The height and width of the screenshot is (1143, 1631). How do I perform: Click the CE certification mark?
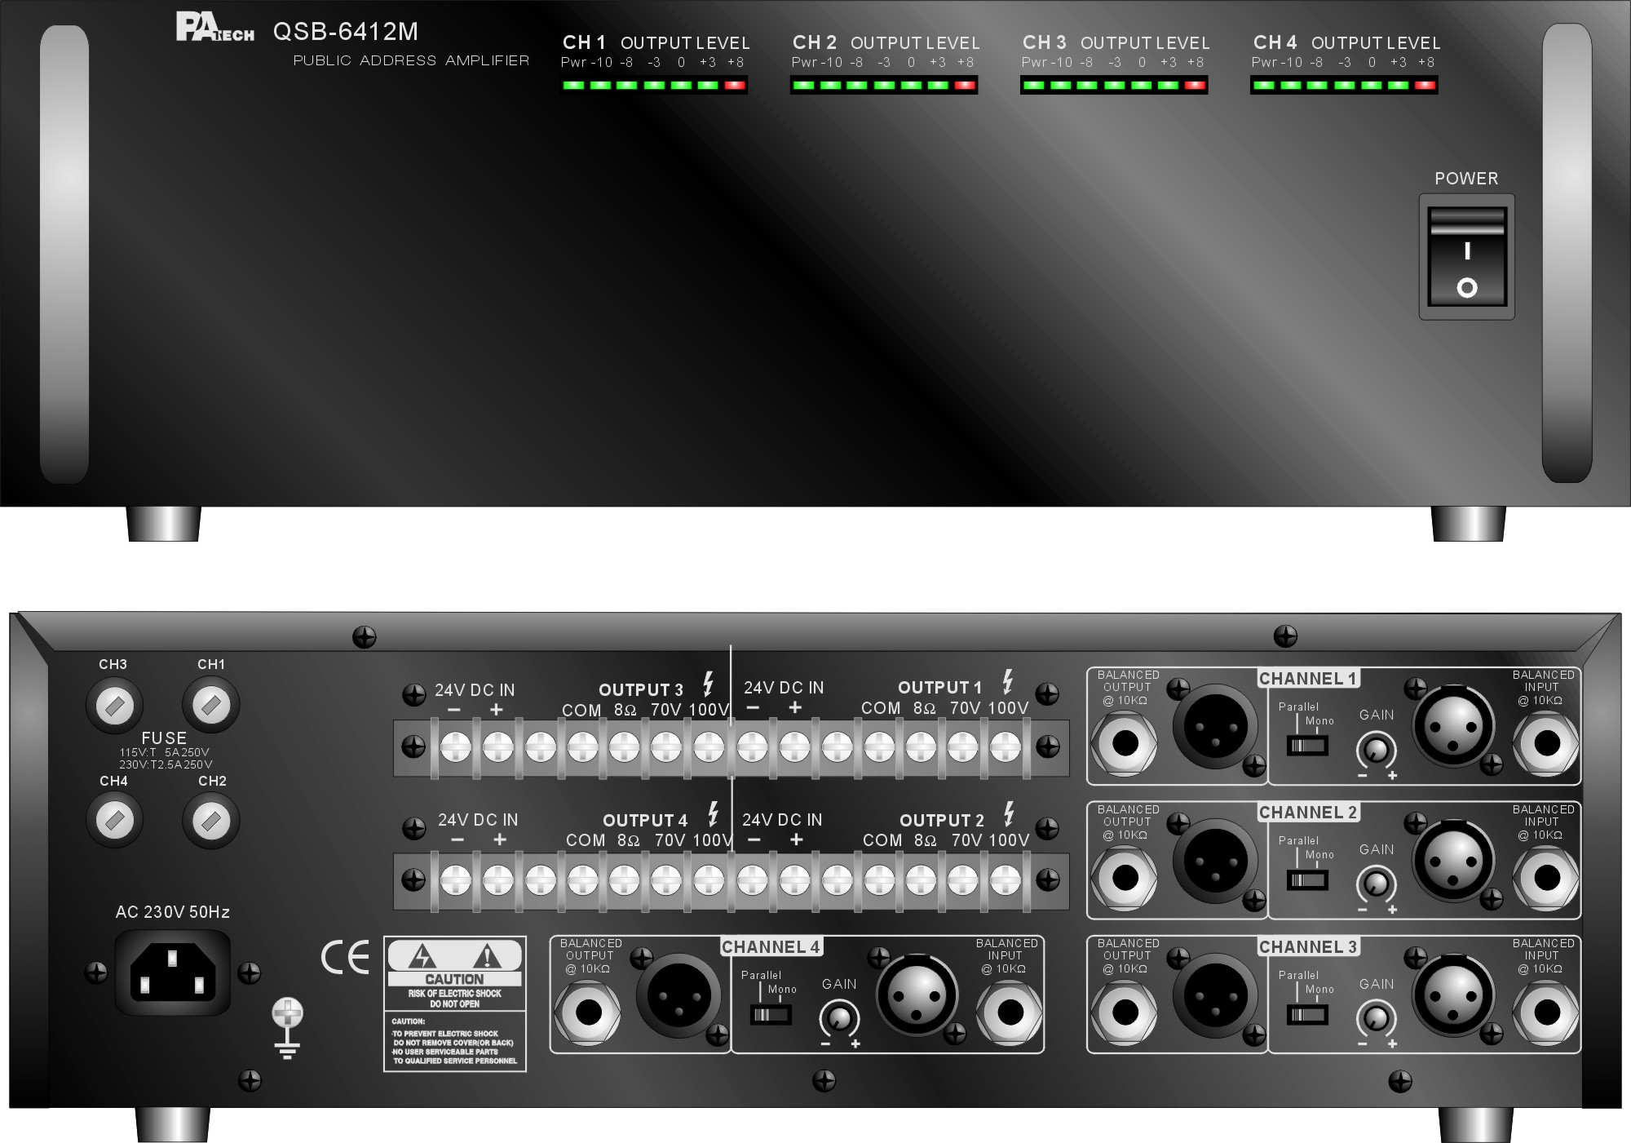coord(345,957)
